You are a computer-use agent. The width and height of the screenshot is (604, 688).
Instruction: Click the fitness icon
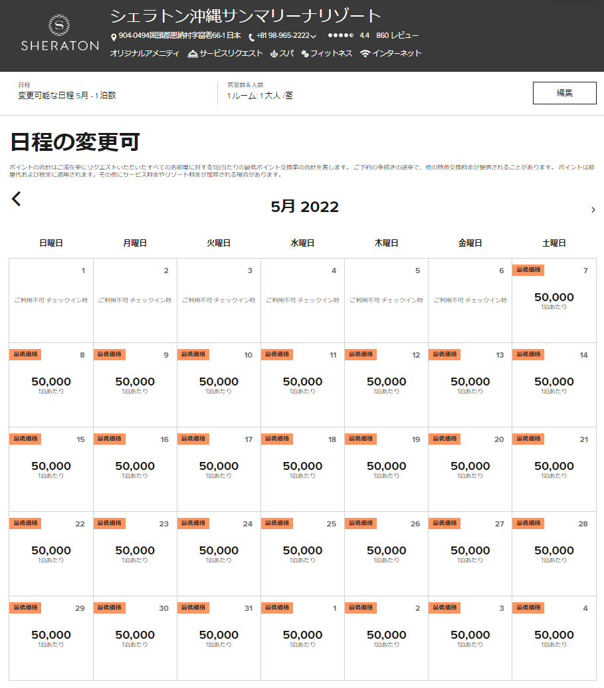[305, 54]
